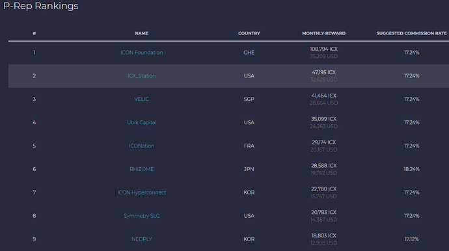Open the ICON Foundation P-Rep link
449x251 pixels.
pyautogui.click(x=141, y=53)
